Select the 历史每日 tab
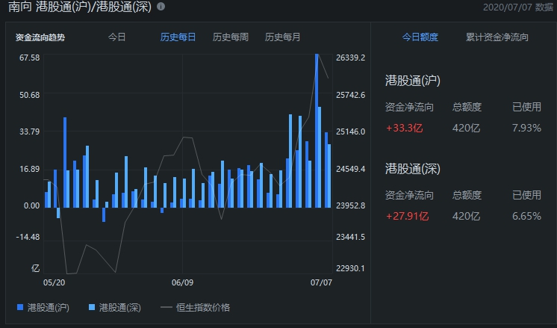This screenshot has width=557, height=328. (178, 37)
